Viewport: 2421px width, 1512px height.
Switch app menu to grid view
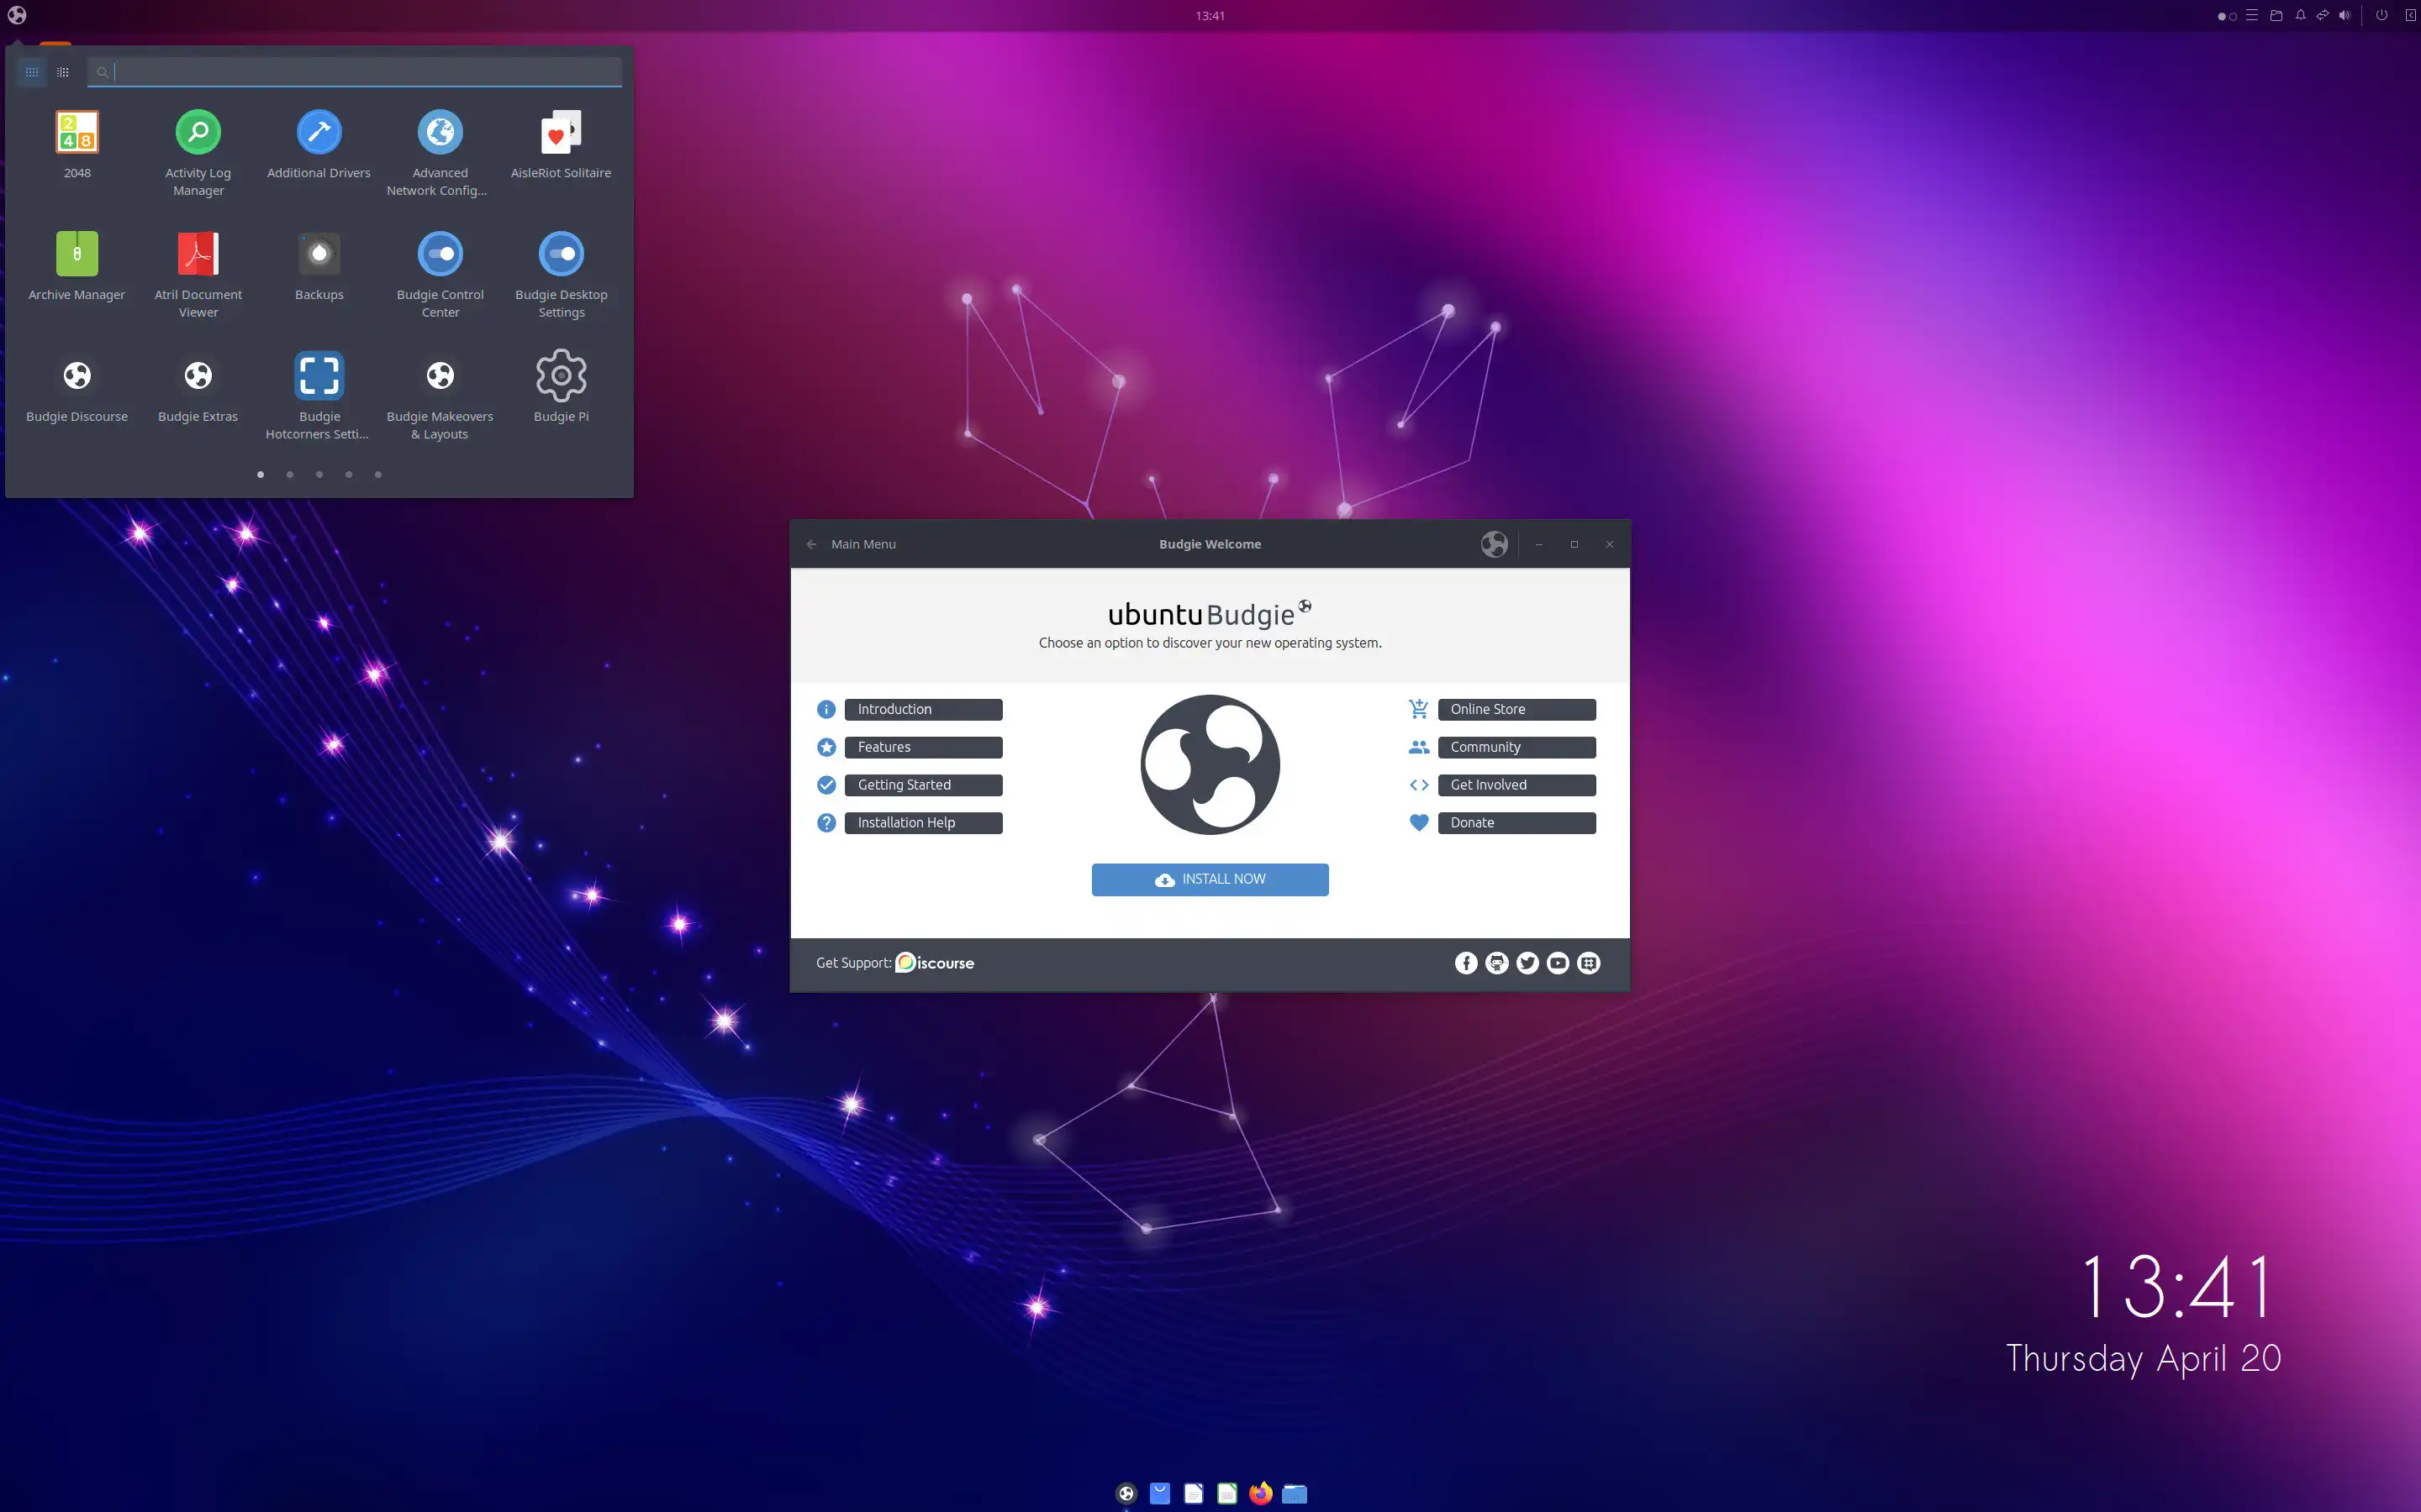(32, 72)
